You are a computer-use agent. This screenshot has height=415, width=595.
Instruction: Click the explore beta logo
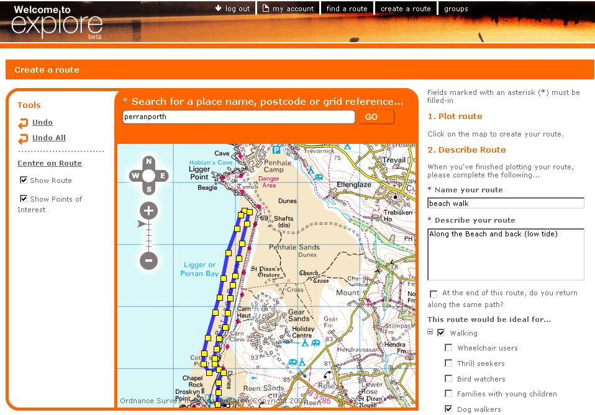click(57, 22)
